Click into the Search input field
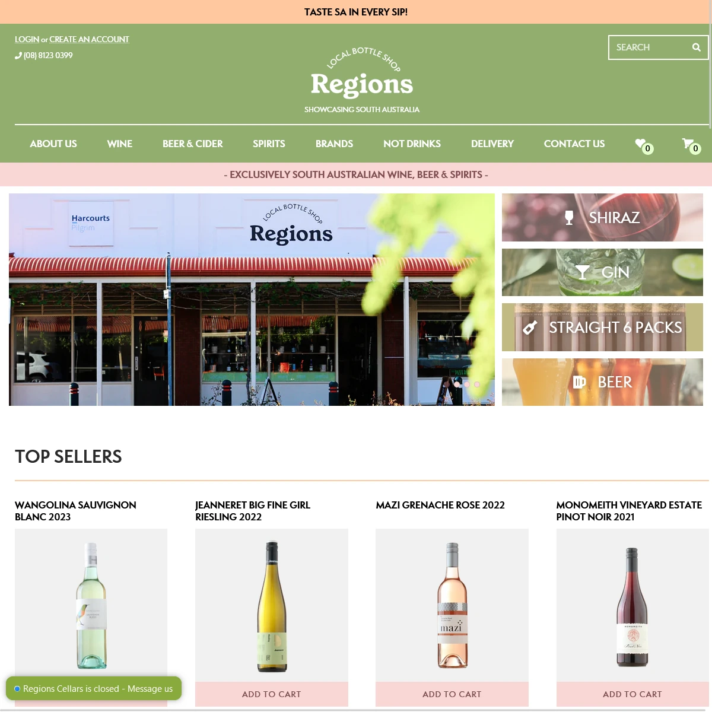Screen dimensions: 712x712 [650, 47]
